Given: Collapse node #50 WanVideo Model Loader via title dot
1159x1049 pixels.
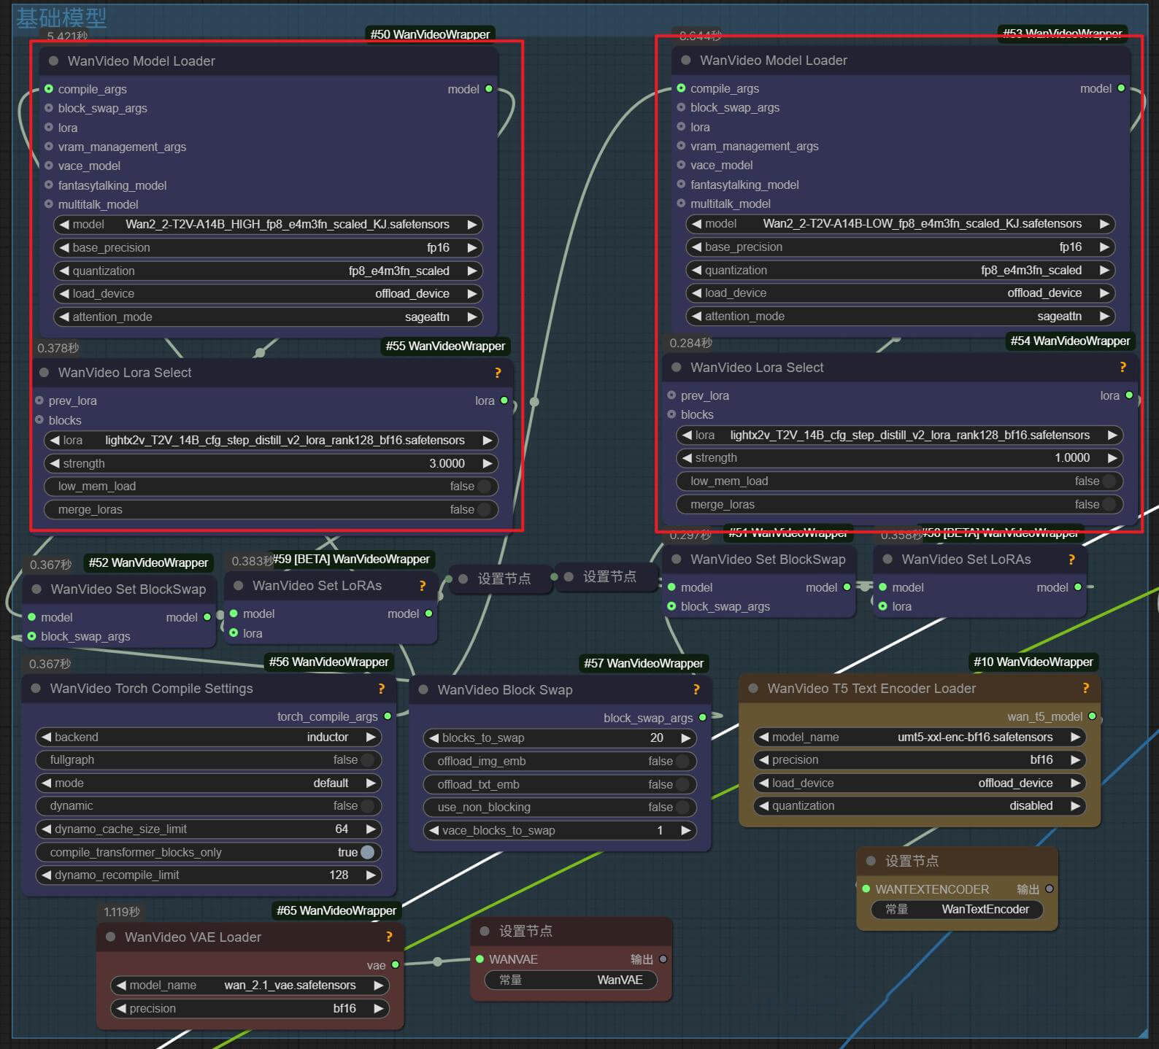Looking at the screenshot, I should (53, 61).
